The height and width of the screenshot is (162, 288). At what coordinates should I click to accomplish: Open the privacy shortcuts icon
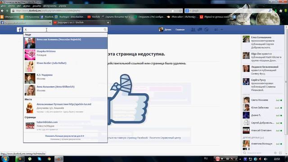[216, 30]
